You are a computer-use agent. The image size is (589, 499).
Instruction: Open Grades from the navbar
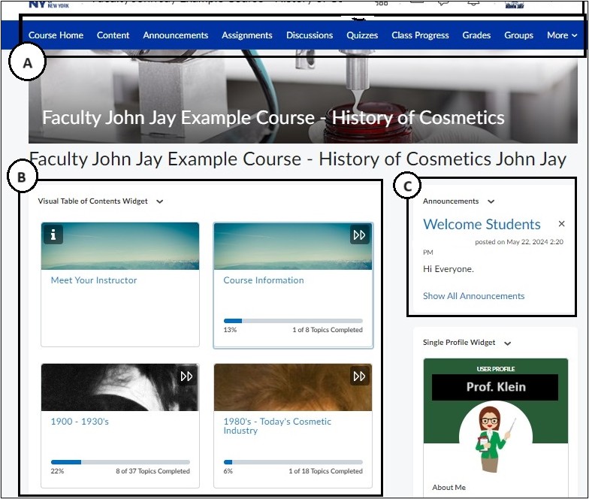tap(476, 35)
